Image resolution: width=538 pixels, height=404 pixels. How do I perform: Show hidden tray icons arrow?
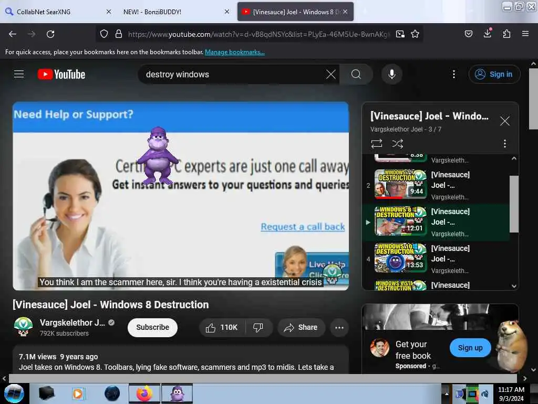447,393
